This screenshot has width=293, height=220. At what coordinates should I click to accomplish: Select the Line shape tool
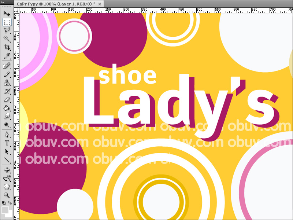coord(7,160)
